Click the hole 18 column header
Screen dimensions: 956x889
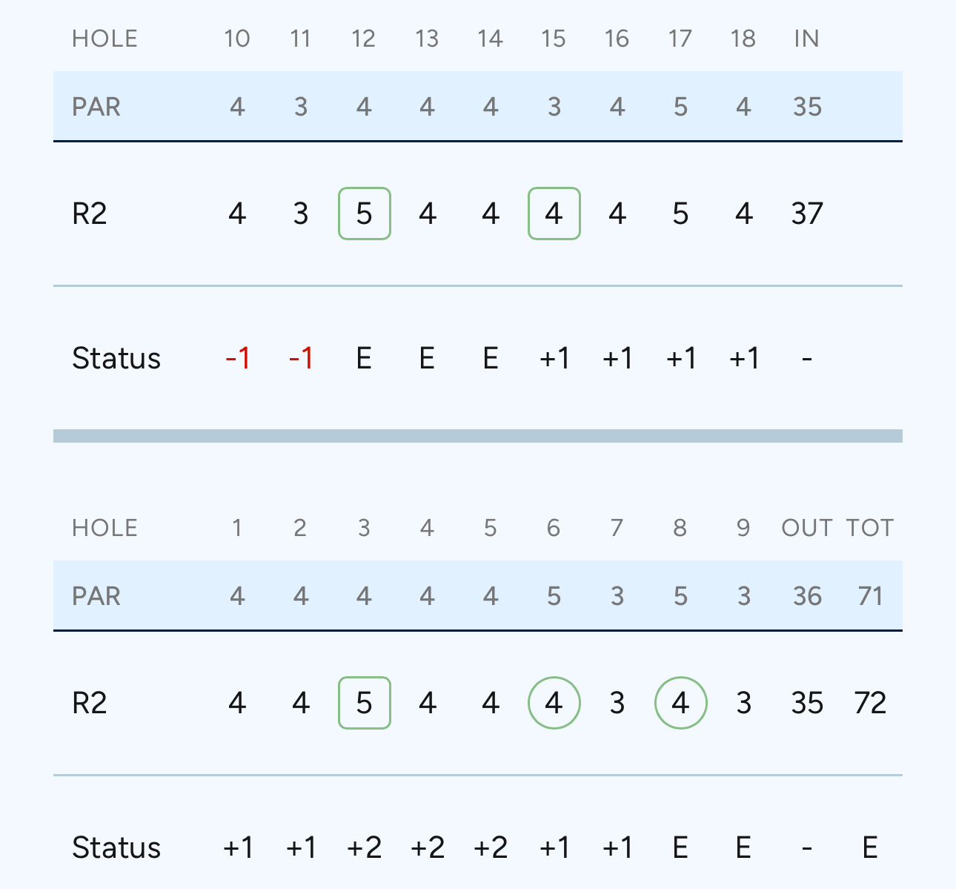(743, 39)
